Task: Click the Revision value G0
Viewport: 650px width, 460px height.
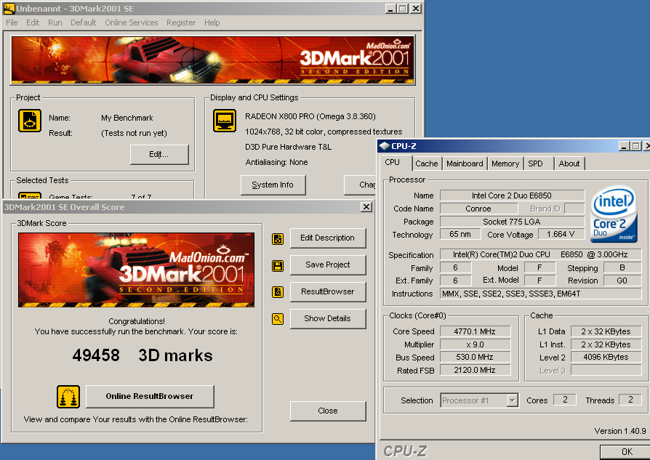Action: pos(622,281)
